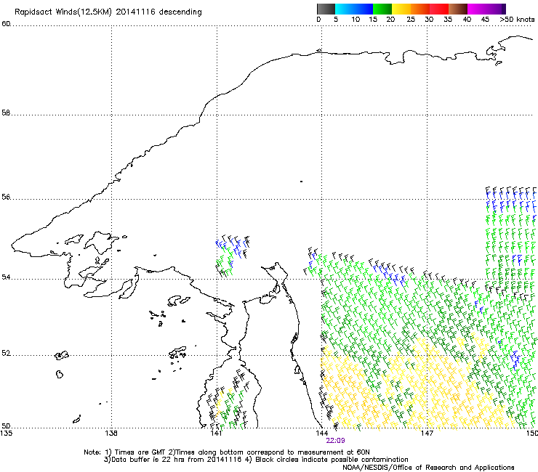Click the '40' legend scale label

(x=467, y=20)
